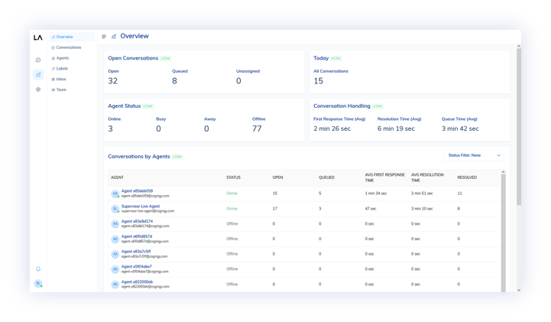This screenshot has width=551, height=322.
Task: Click avatar of Agent x6f0d857d
Action: tap(115, 239)
